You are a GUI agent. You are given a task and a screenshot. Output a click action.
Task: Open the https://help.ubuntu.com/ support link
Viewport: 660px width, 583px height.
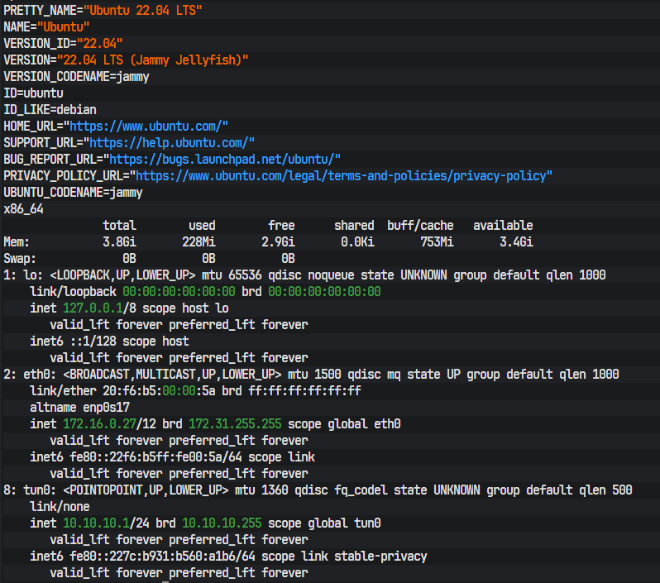click(x=169, y=143)
